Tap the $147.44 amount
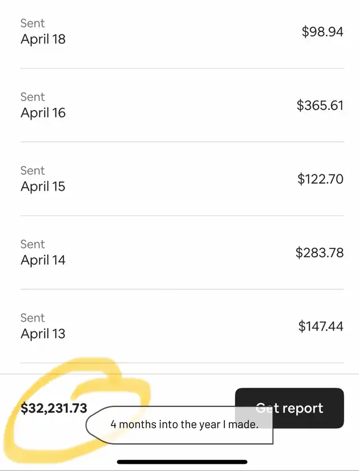Screen dimensions: 359x471 (320, 326)
